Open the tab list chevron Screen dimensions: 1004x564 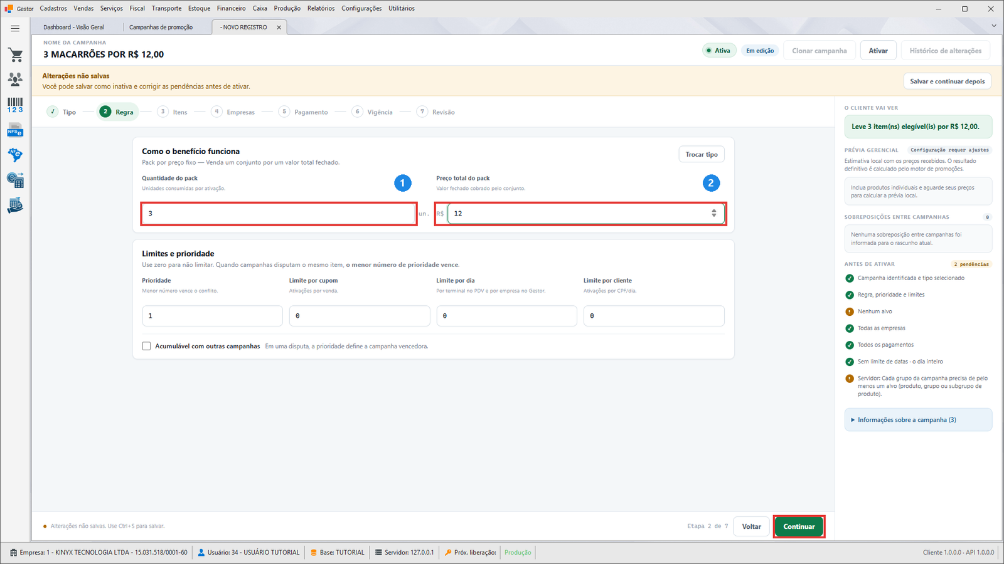(x=994, y=26)
